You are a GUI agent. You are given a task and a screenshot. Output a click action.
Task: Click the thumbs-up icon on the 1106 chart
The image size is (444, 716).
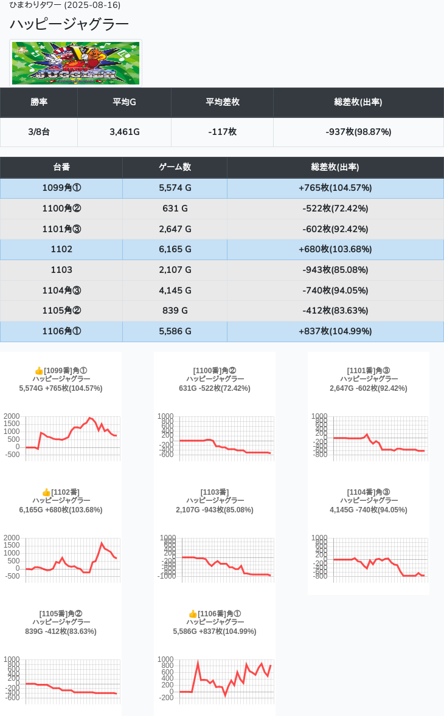point(193,614)
